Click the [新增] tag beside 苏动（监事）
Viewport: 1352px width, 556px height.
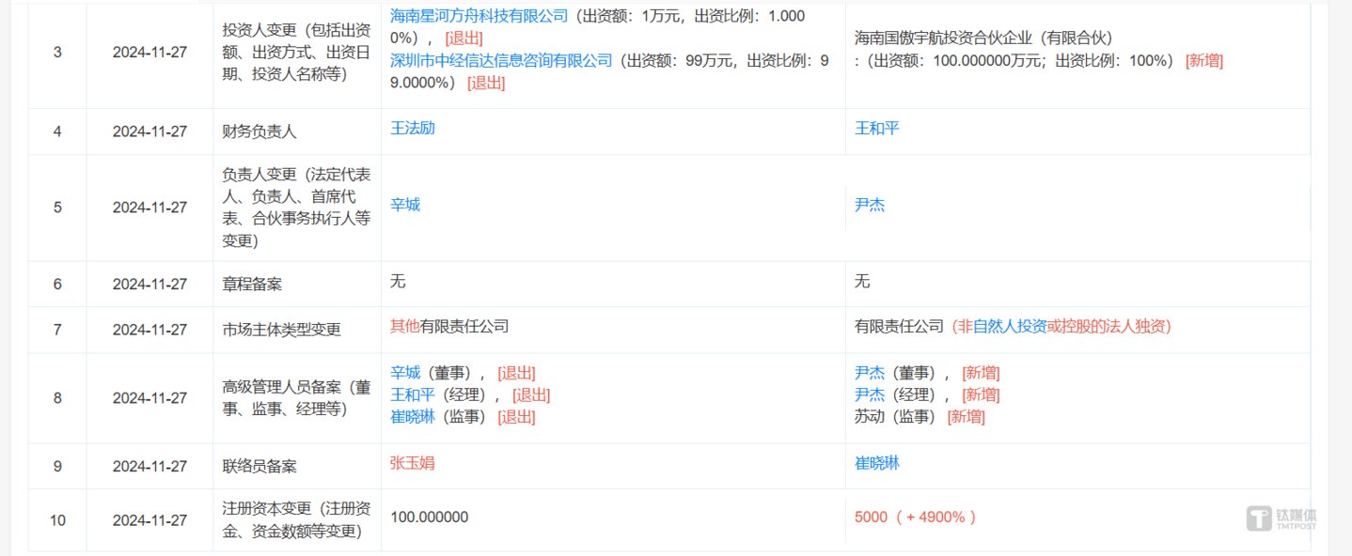(966, 417)
